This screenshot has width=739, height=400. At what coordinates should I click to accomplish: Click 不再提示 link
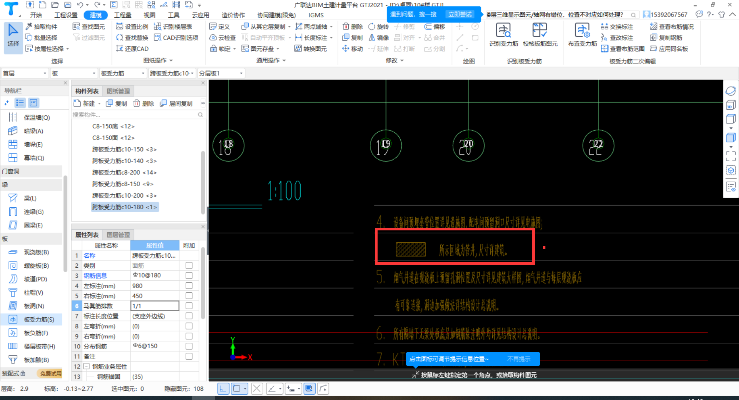pyautogui.click(x=518, y=359)
